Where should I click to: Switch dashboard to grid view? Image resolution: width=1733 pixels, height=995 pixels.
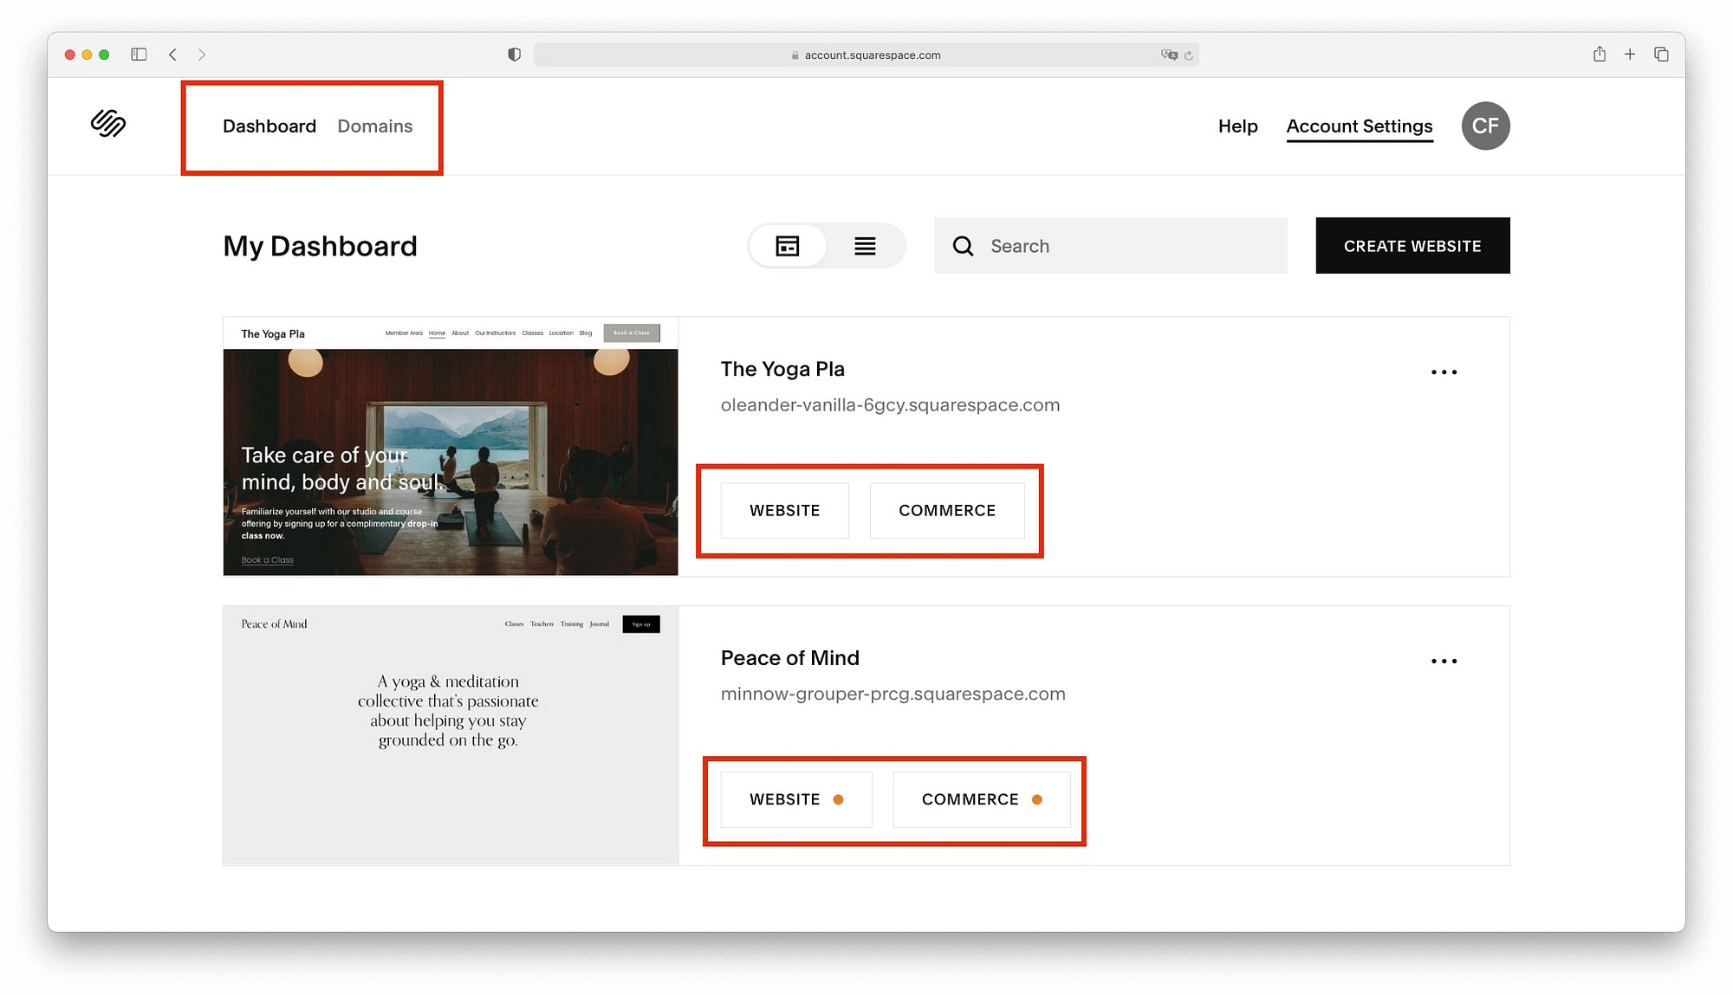(787, 246)
